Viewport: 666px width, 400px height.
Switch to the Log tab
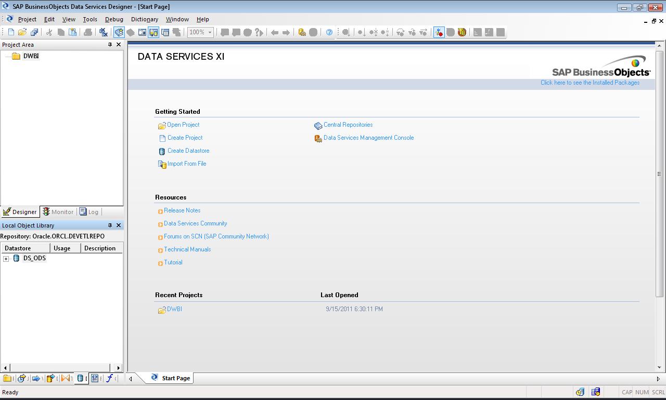coord(89,212)
